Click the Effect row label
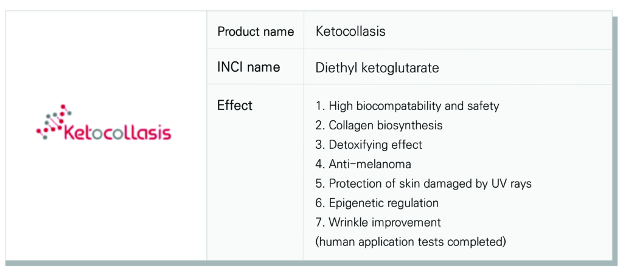 point(235,106)
